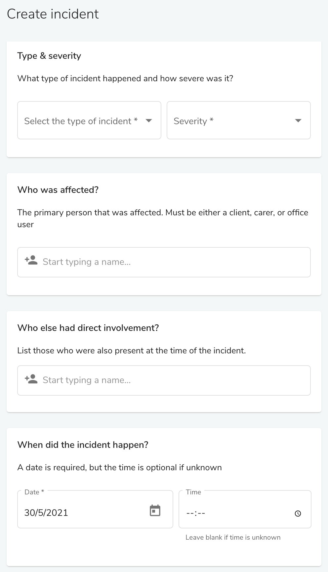Screen dimensions: 328x572
Task: Click the Create incident page heading
Action: 53,14
